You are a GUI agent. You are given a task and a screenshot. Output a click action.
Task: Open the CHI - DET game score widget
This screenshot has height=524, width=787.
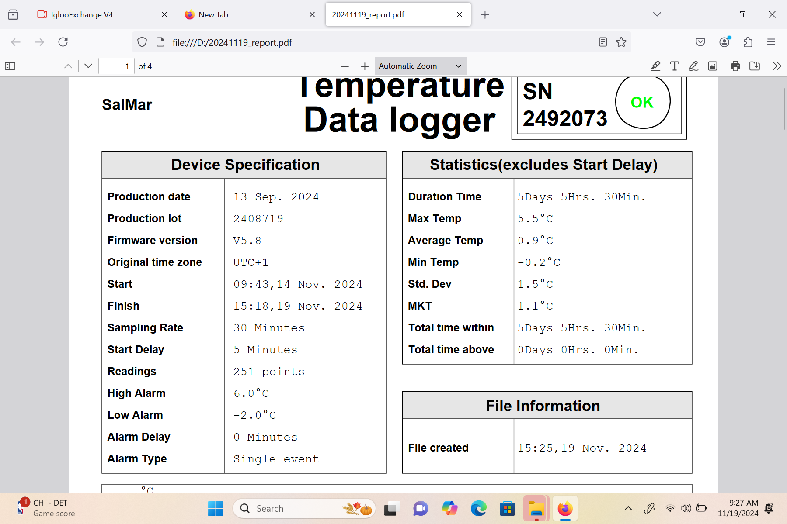(46, 508)
